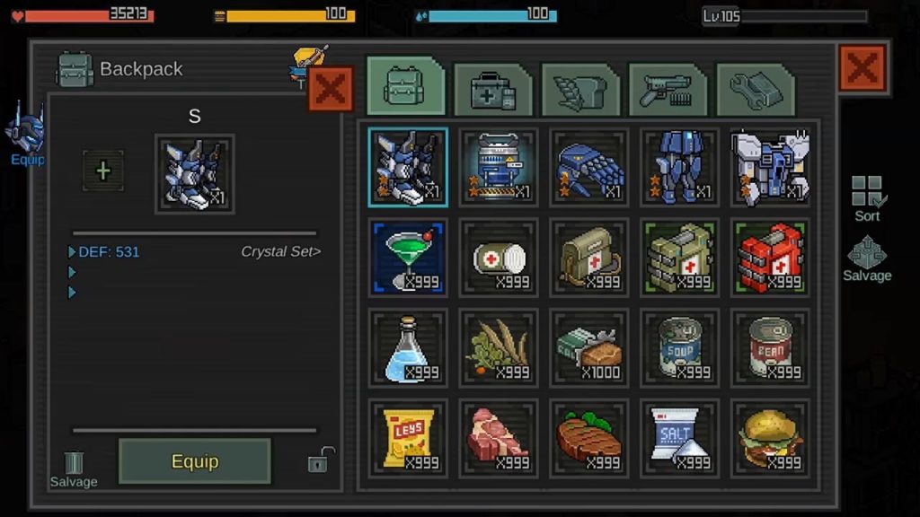This screenshot has width=920, height=517.
Task: Expand the DEF: 531 stat arrow
Action: tap(72, 252)
